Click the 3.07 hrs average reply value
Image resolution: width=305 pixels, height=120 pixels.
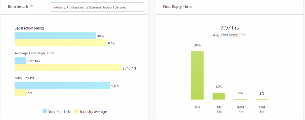pyautogui.click(x=230, y=28)
